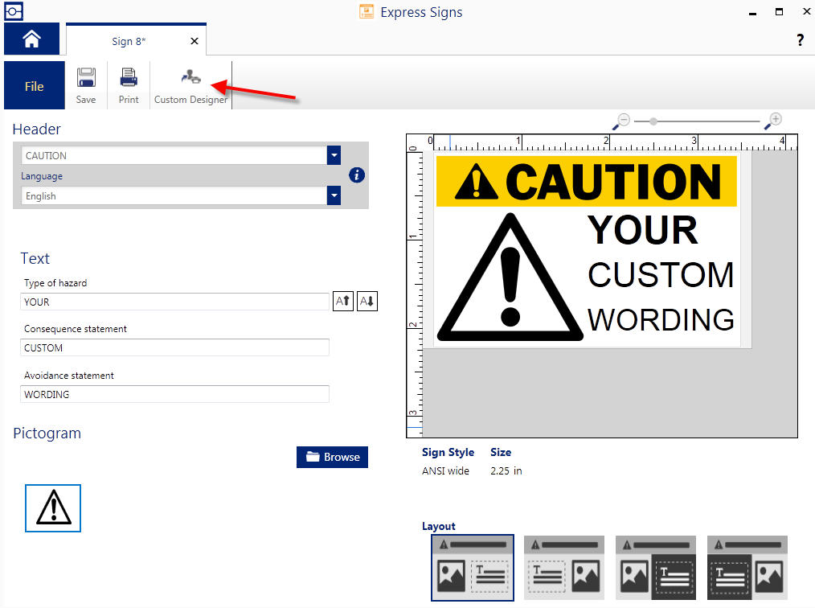Open the Custom Designer tool
This screenshot has width=815, height=608.
(190, 85)
